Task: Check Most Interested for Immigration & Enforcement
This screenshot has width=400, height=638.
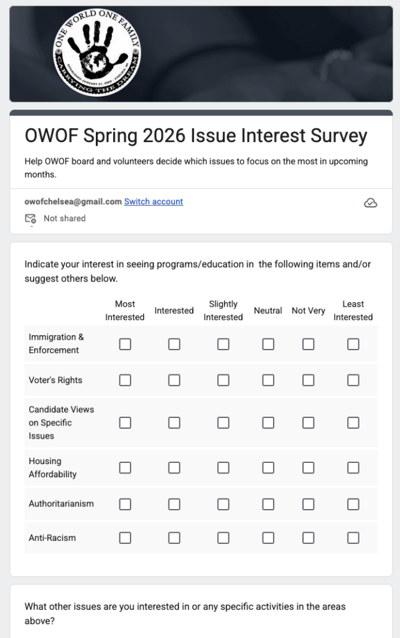Action: [125, 344]
